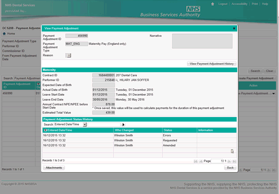Click the empty Expected Date of Birth field

pyautogui.click(x=103, y=85)
